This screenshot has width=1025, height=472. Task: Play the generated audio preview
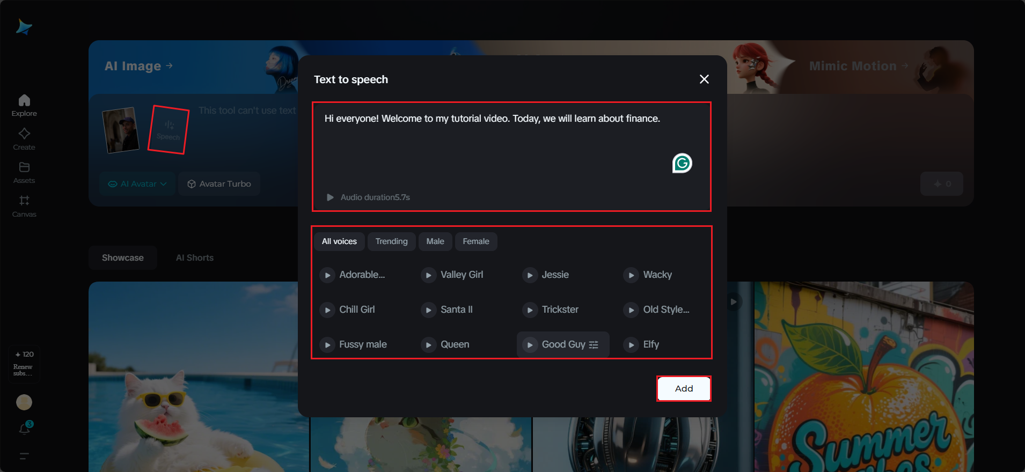[330, 197]
